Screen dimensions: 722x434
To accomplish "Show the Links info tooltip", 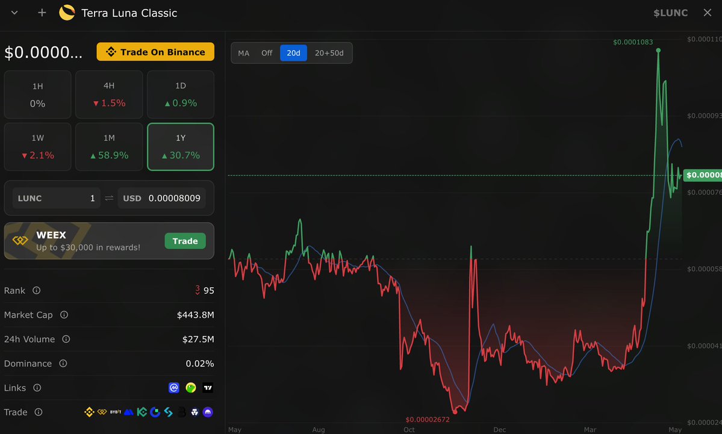I will pos(37,388).
